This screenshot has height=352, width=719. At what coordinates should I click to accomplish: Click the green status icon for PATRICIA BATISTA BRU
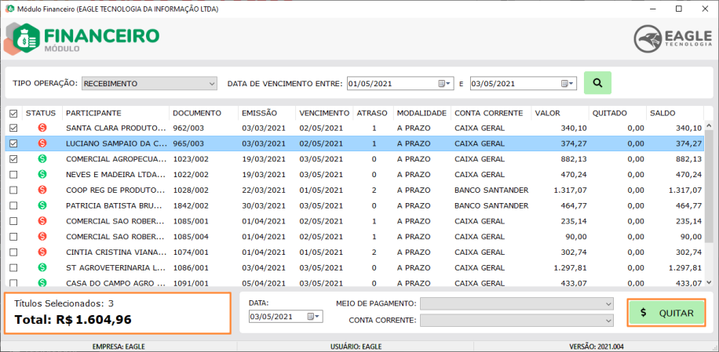[x=42, y=205]
